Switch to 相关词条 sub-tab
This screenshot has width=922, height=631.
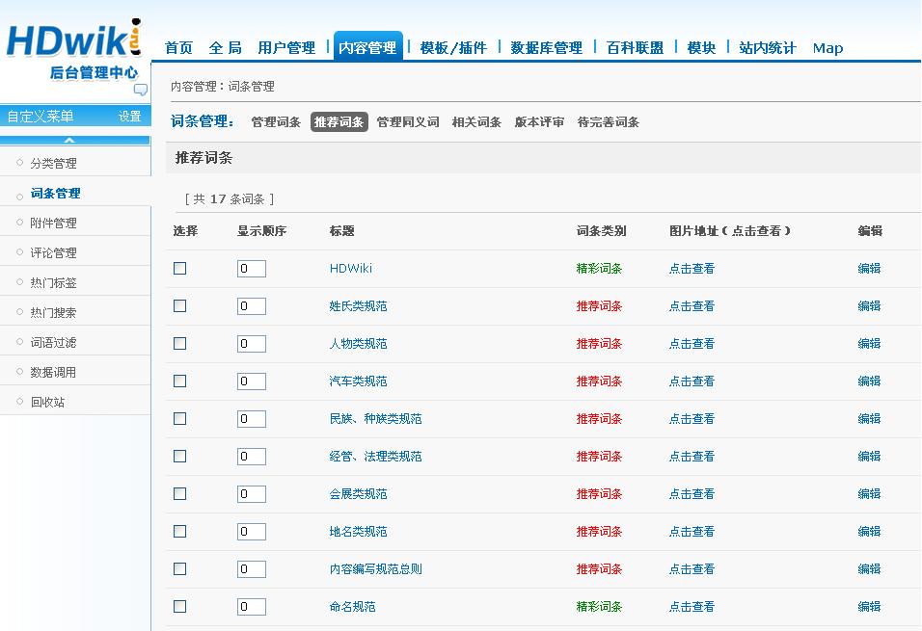(x=476, y=121)
